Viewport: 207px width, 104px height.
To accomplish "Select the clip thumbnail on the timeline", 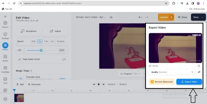I will tap(19, 98).
